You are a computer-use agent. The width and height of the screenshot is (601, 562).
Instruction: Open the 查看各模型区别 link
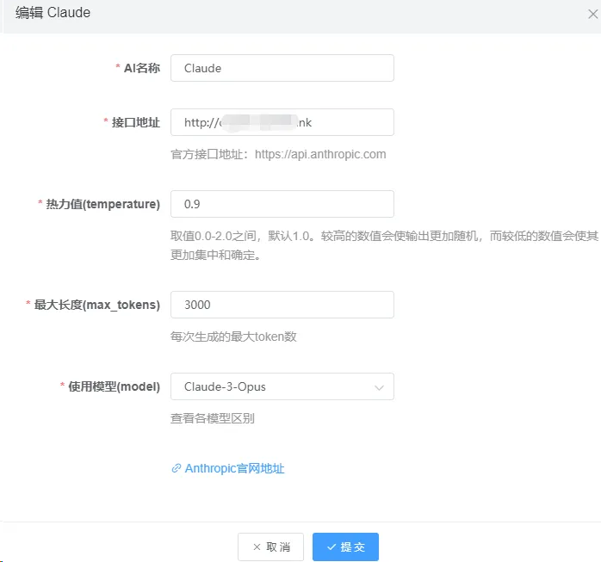click(x=213, y=418)
